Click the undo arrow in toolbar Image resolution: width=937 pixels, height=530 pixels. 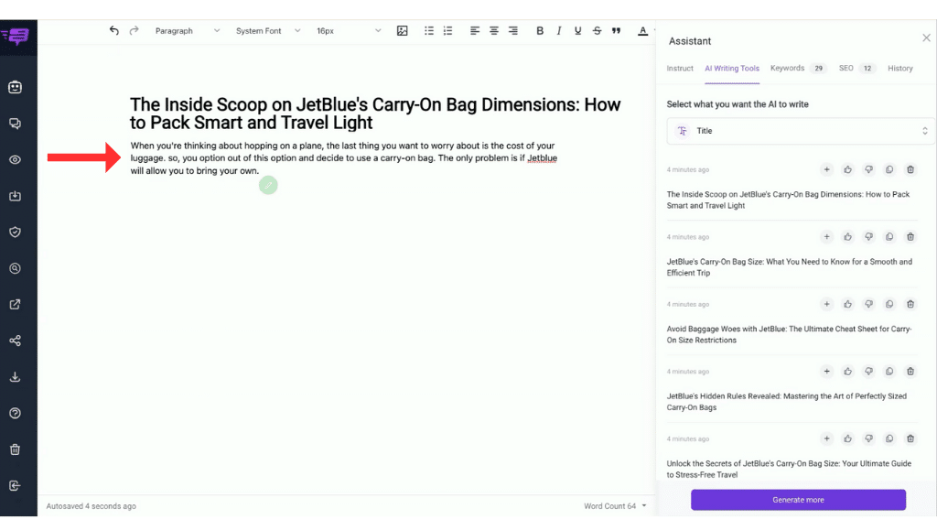114,30
